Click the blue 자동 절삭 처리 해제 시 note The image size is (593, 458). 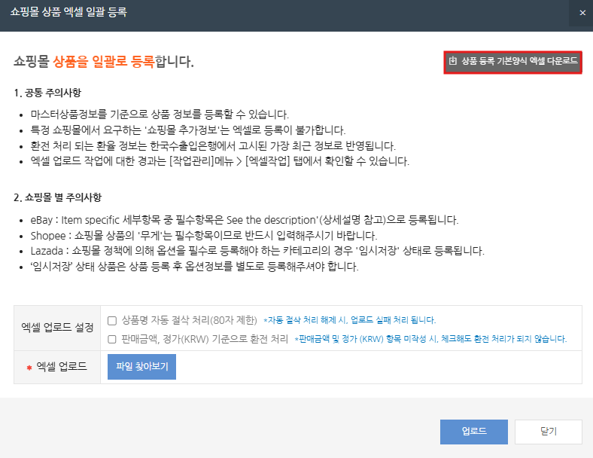click(x=349, y=320)
